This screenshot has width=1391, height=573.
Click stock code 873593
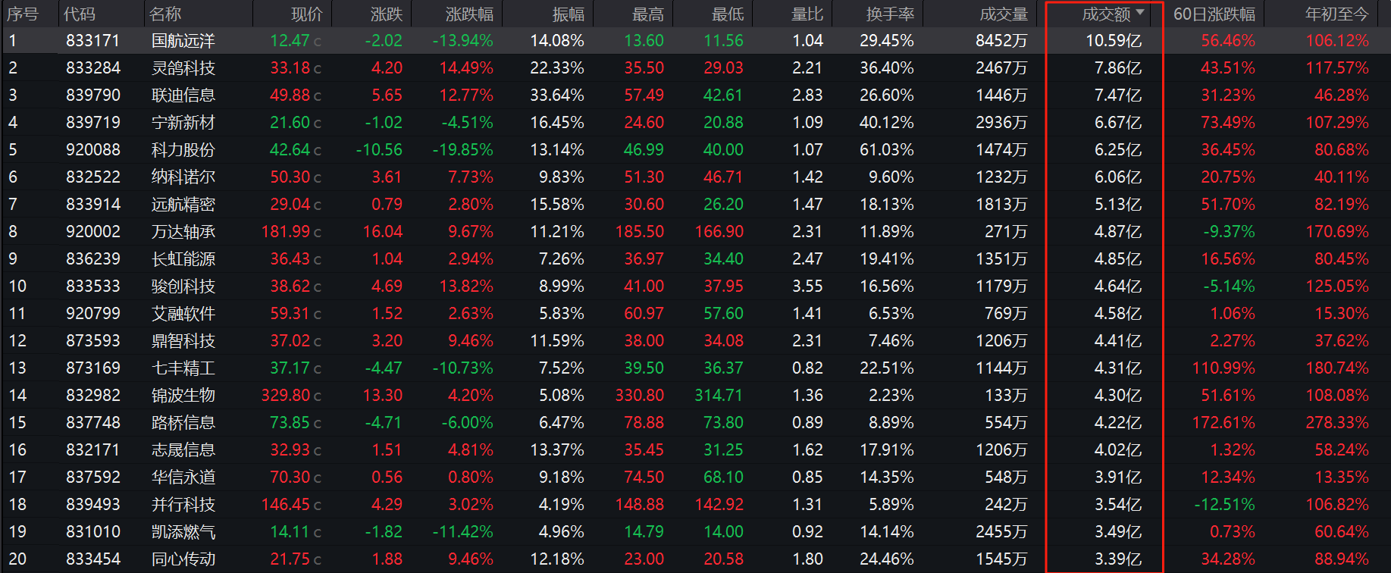[x=93, y=341]
